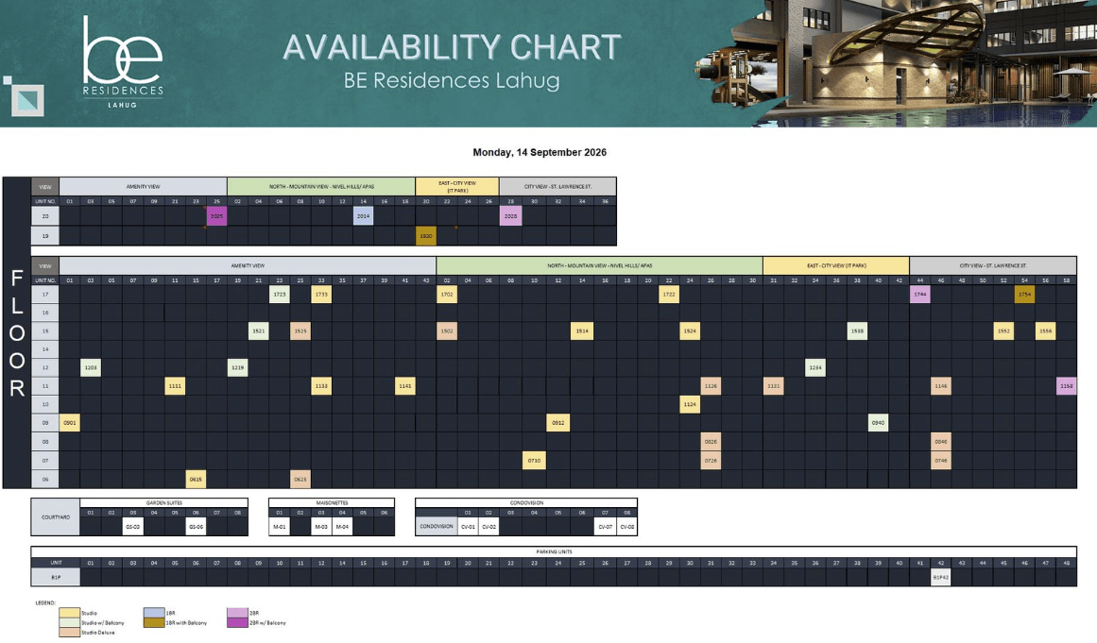
Task: Select unit 0912 cell
Action: [558, 422]
